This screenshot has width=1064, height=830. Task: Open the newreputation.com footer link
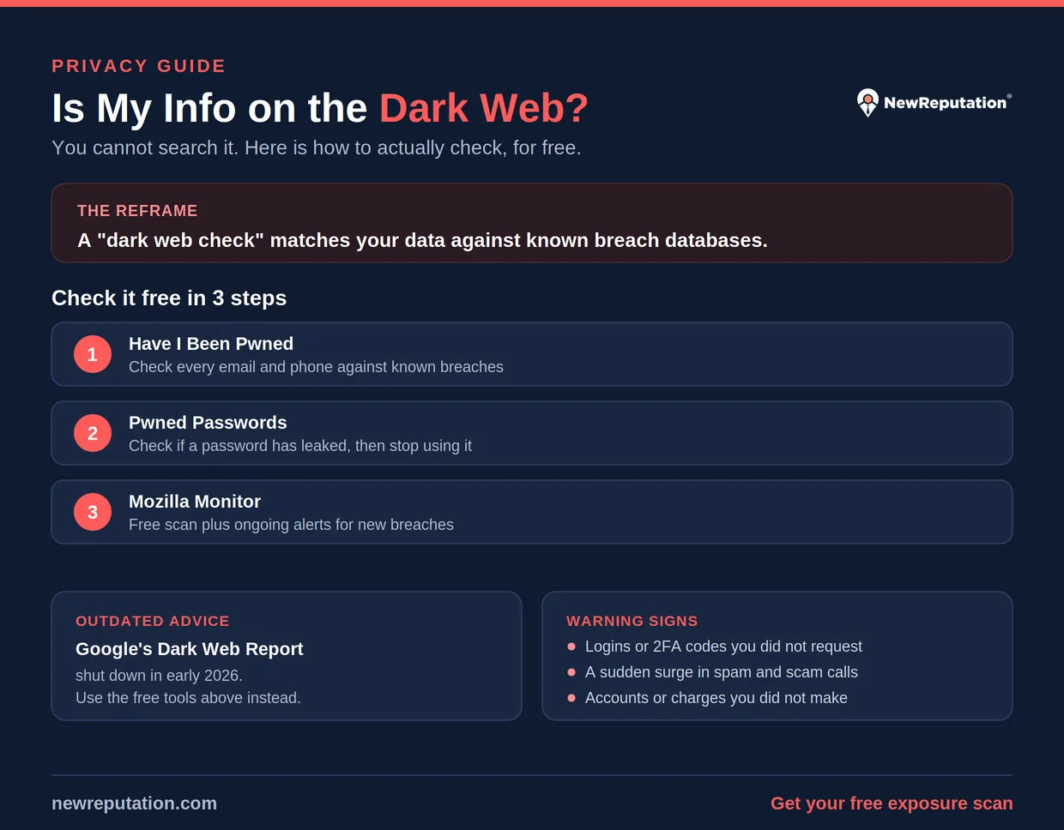[134, 803]
